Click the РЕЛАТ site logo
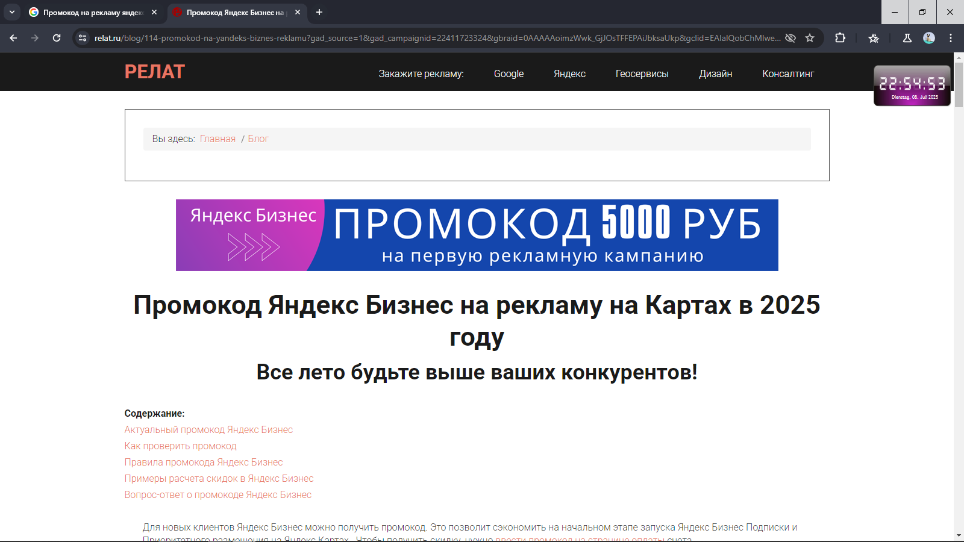This screenshot has width=964, height=542. [154, 72]
